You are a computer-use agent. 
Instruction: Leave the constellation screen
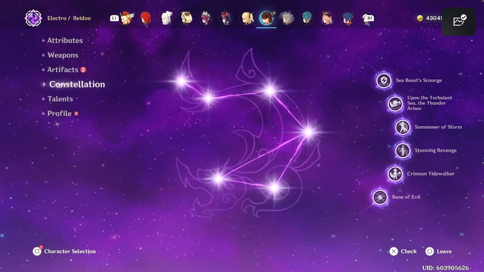pyautogui.click(x=444, y=251)
